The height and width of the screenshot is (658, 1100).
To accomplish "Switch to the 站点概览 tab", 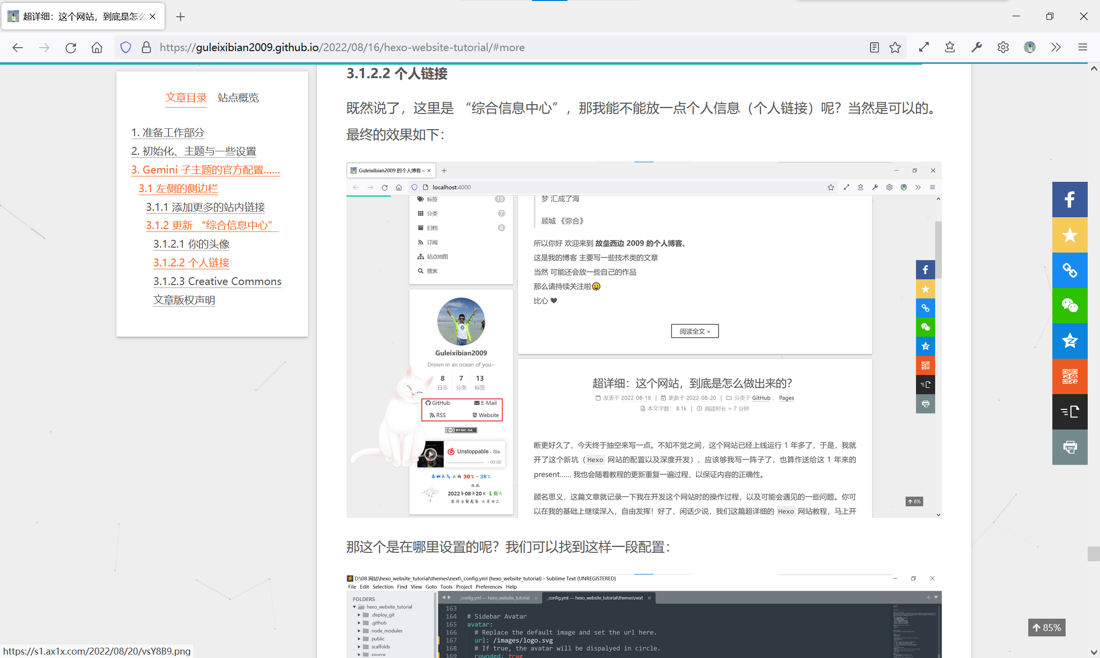I will (238, 98).
